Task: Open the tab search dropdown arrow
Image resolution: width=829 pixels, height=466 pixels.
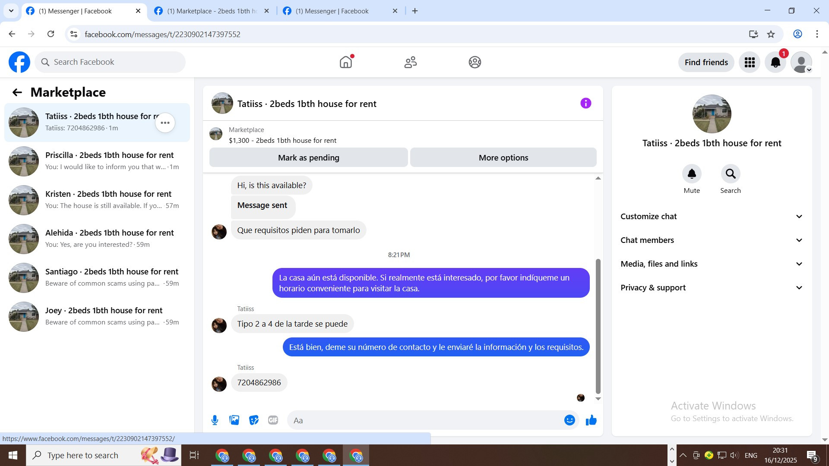Action: click(x=11, y=11)
